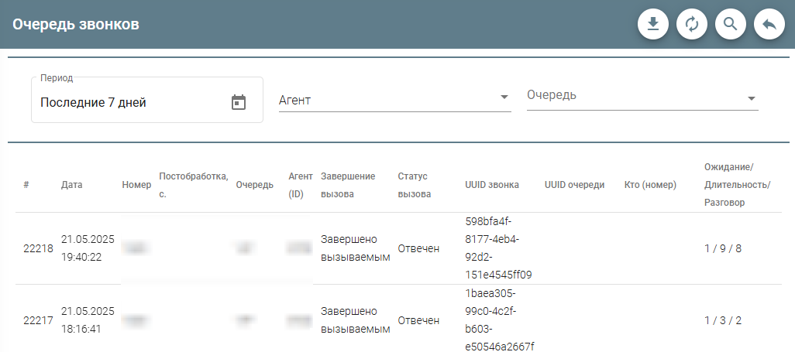Click date 21.05.2025 18:16:41
Viewport: 795px width, 352px height.
click(x=88, y=320)
